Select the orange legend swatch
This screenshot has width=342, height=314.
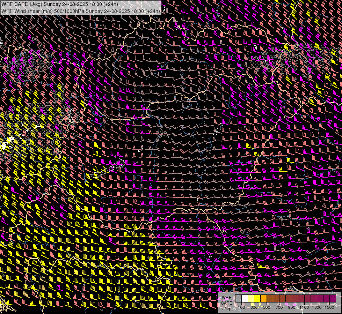[x=263, y=299]
